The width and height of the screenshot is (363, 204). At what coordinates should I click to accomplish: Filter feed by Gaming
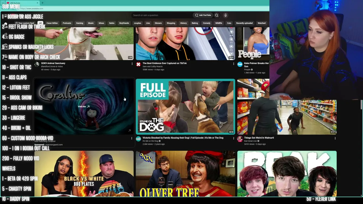click(79, 23)
